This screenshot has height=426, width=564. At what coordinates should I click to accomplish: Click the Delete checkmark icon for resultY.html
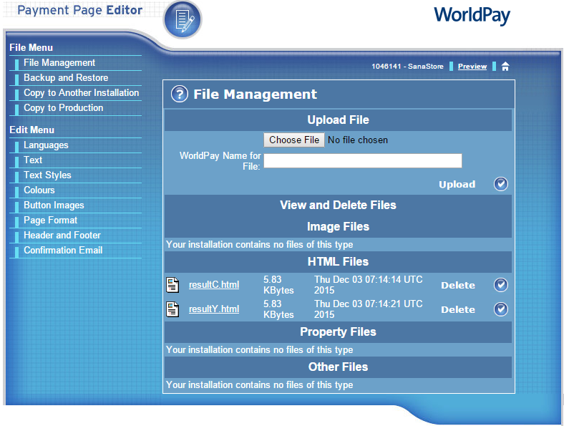(501, 309)
